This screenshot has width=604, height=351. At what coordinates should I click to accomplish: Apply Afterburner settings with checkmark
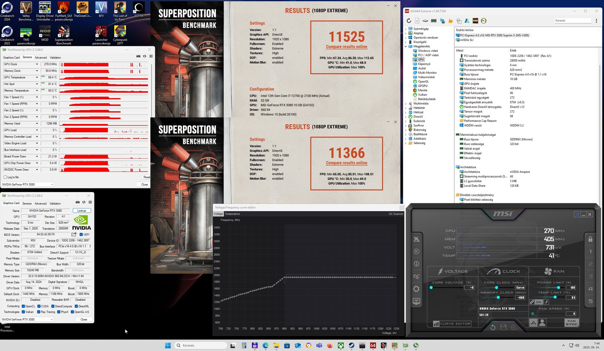pos(514,327)
